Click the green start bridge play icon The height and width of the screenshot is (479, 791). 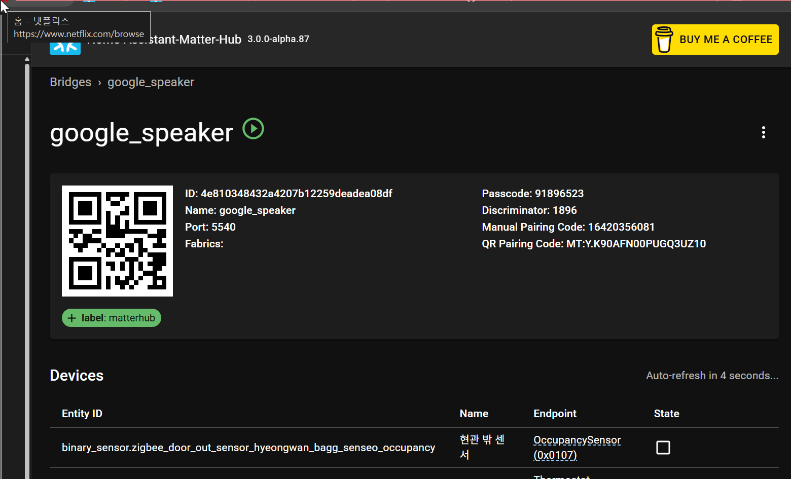(254, 128)
